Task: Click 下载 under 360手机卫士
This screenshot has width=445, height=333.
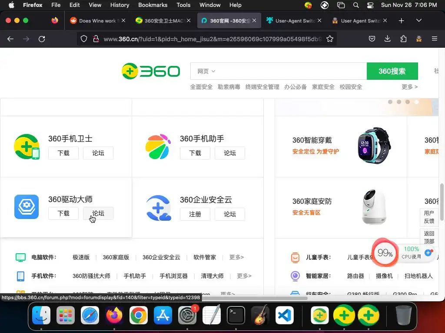Action: 63,153
